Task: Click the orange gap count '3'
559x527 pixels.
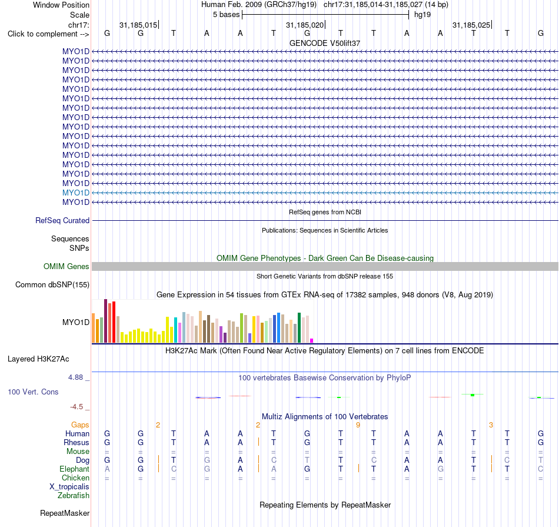Action: [491, 425]
